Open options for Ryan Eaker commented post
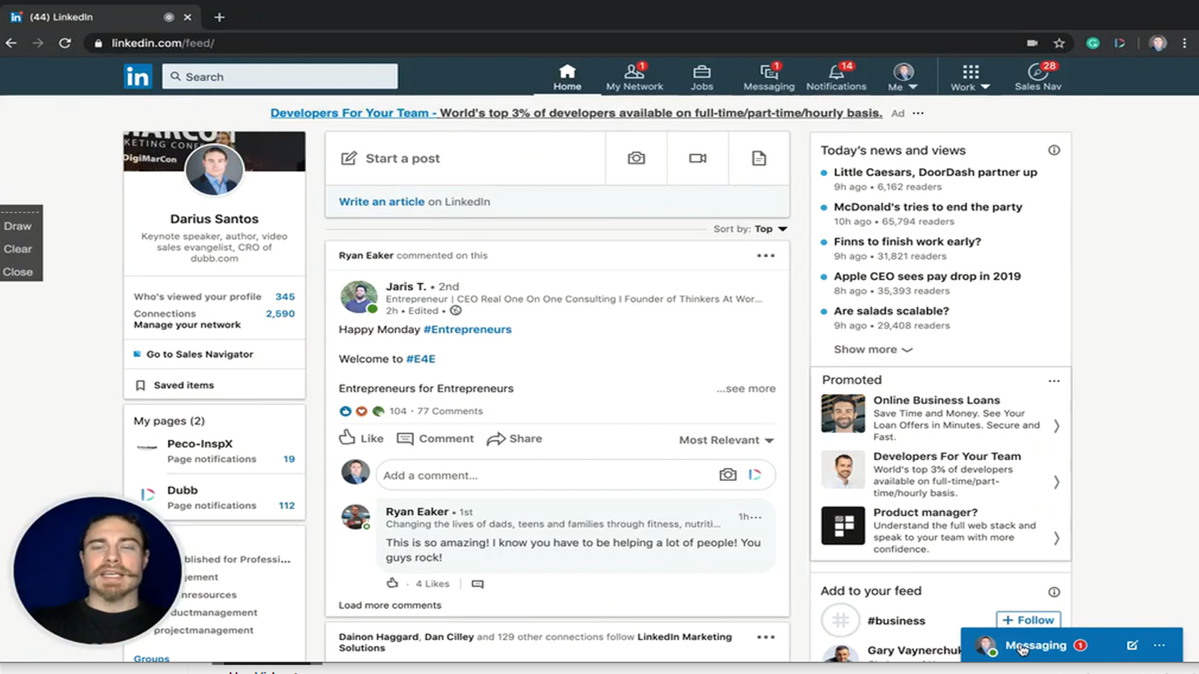 pos(766,255)
